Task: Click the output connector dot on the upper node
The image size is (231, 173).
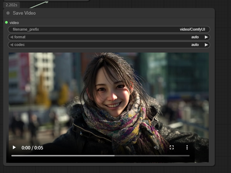Action: [x=47, y=1]
